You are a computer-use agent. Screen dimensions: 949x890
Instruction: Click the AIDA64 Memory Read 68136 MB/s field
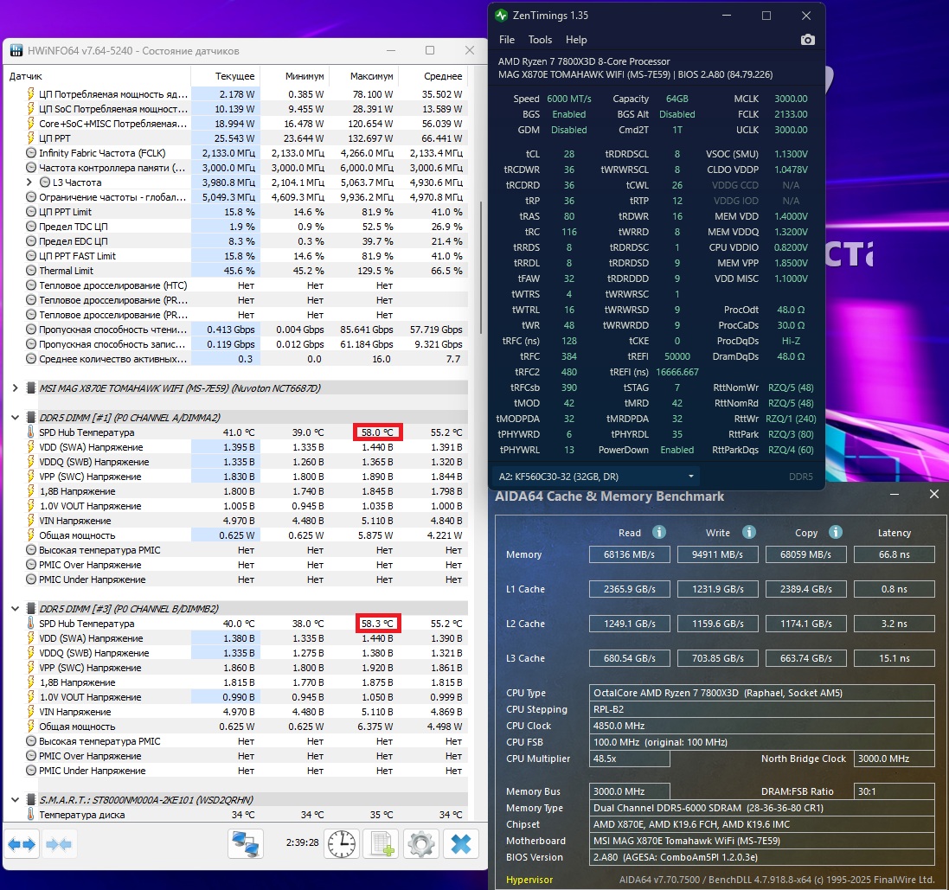click(x=630, y=554)
